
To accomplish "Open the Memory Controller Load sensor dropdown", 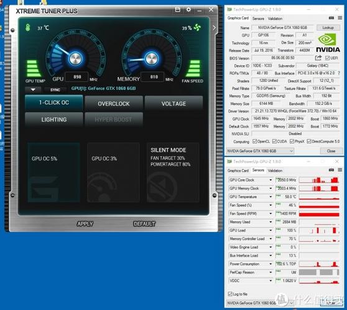I will coord(271,239).
